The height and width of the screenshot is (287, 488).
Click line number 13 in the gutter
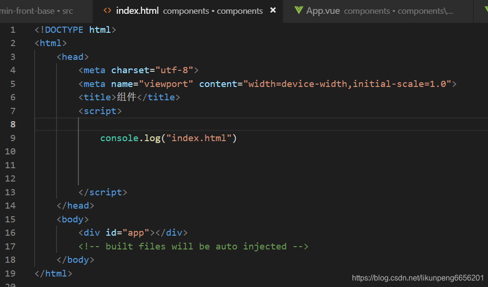[10, 192]
